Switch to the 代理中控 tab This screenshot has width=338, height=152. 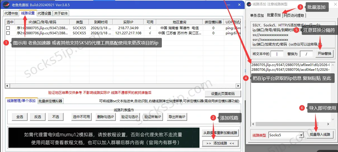point(11,13)
